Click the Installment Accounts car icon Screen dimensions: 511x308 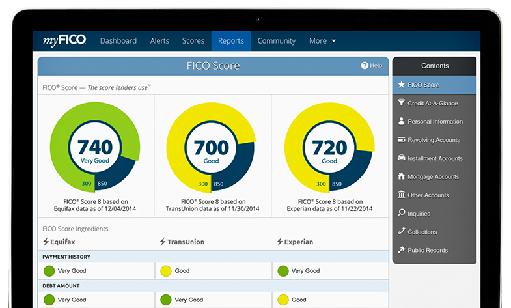tap(401, 158)
